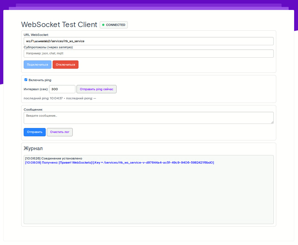This screenshot has width=298, height=245.
Task: Clear the log with Очистить лог
Action: [x=59, y=132]
